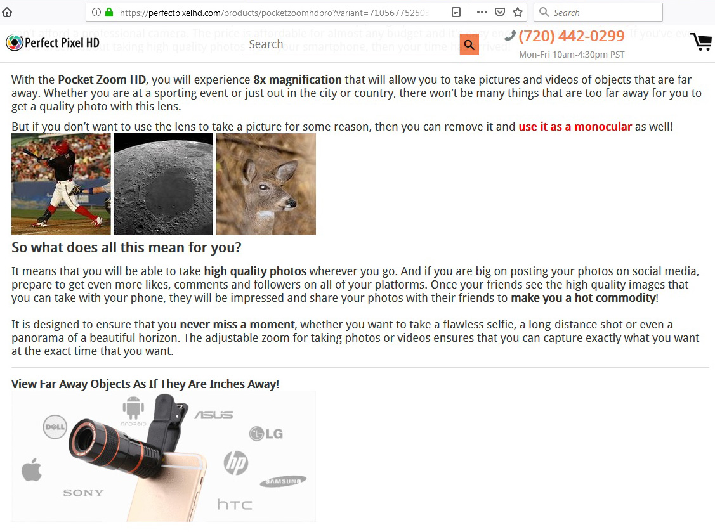Click the orange site search button
Image resolution: width=715 pixels, height=532 pixels.
(x=469, y=44)
